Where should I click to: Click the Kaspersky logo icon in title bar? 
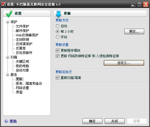[4, 4]
